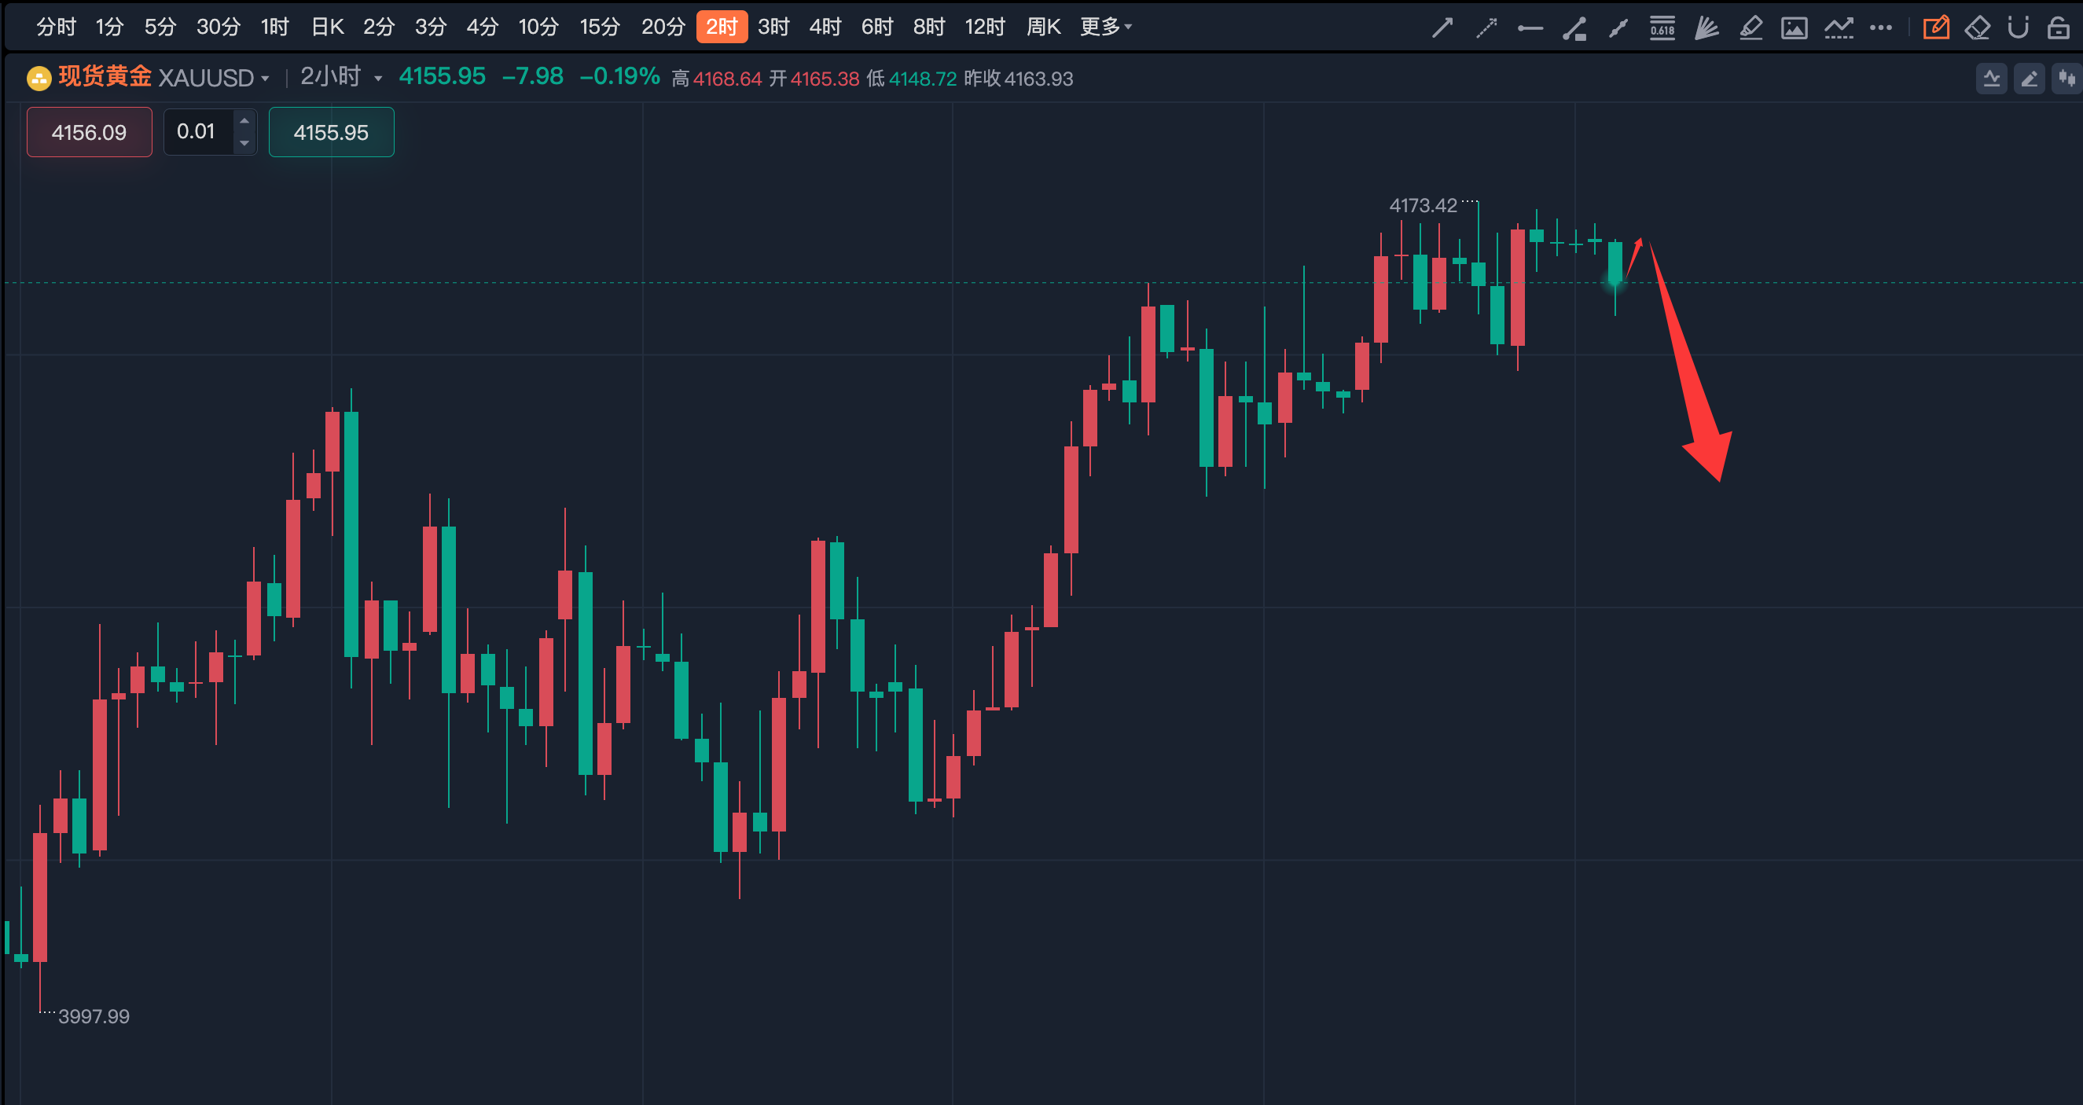
Task: Switch to the 30分 timeframe tab
Action: (219, 27)
